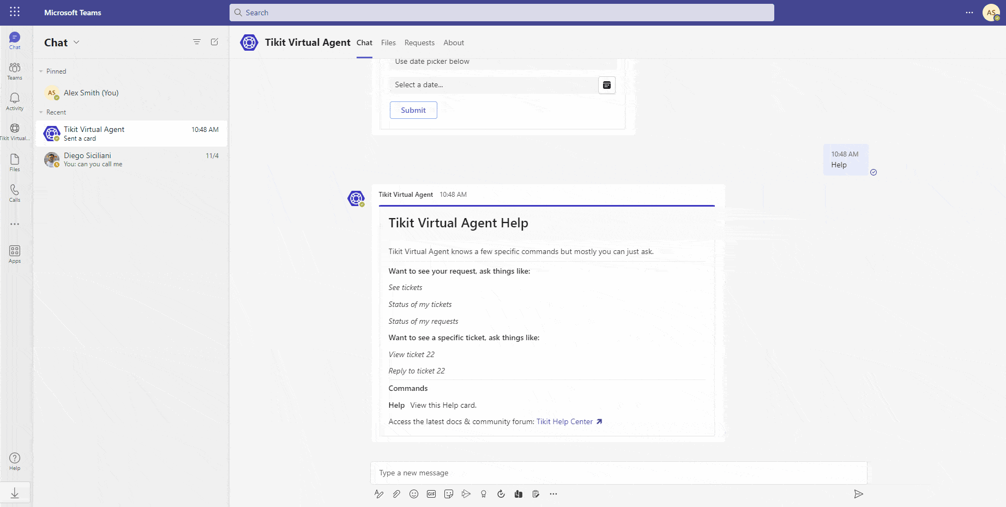This screenshot has width=1006, height=507.
Task: Start a new chat with compose icon
Action: tap(214, 42)
